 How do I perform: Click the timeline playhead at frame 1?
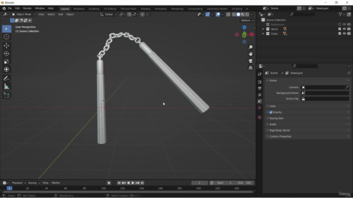click(x=9, y=188)
